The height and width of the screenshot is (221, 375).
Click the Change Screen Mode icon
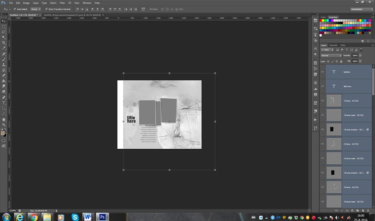[4, 146]
